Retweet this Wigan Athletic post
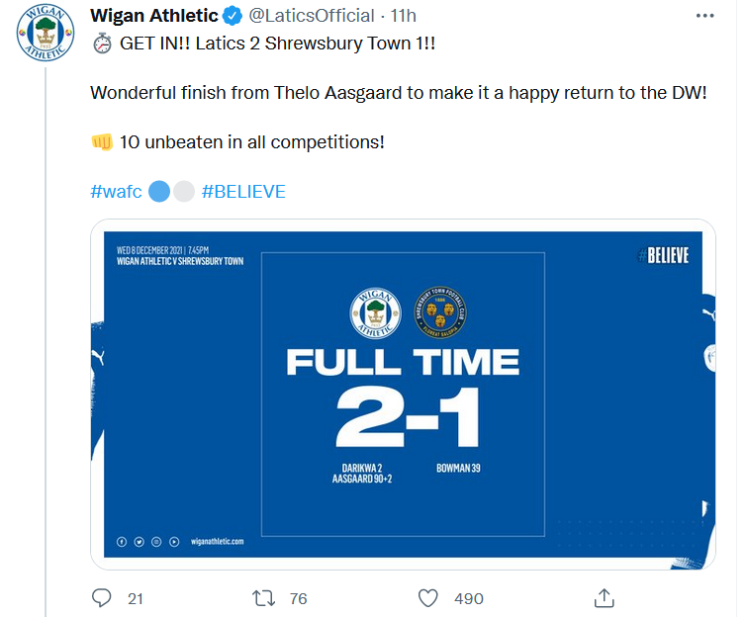Screen dimensions: 748x617 point(263,597)
